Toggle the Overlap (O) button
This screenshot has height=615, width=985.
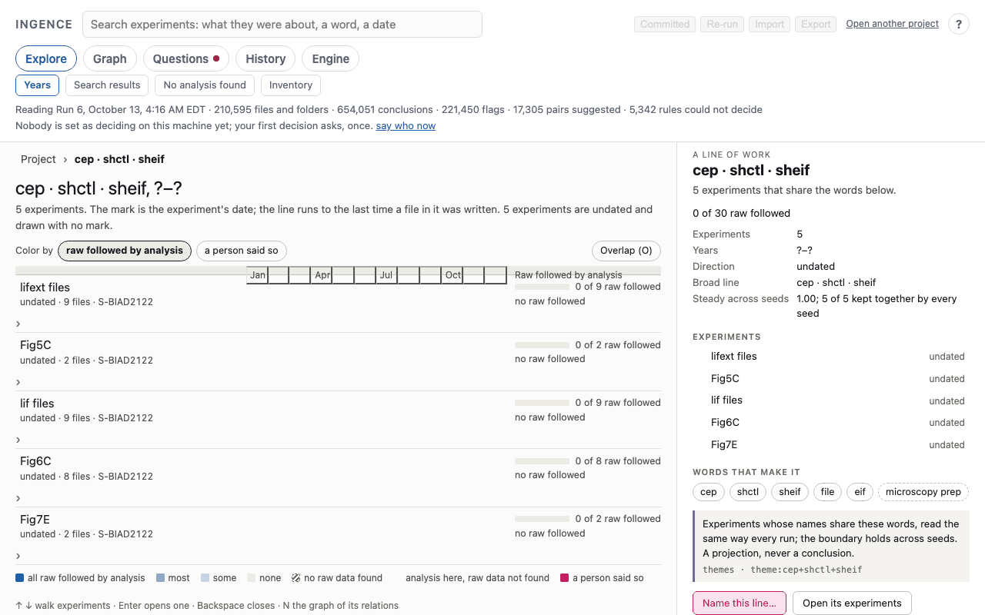(626, 251)
